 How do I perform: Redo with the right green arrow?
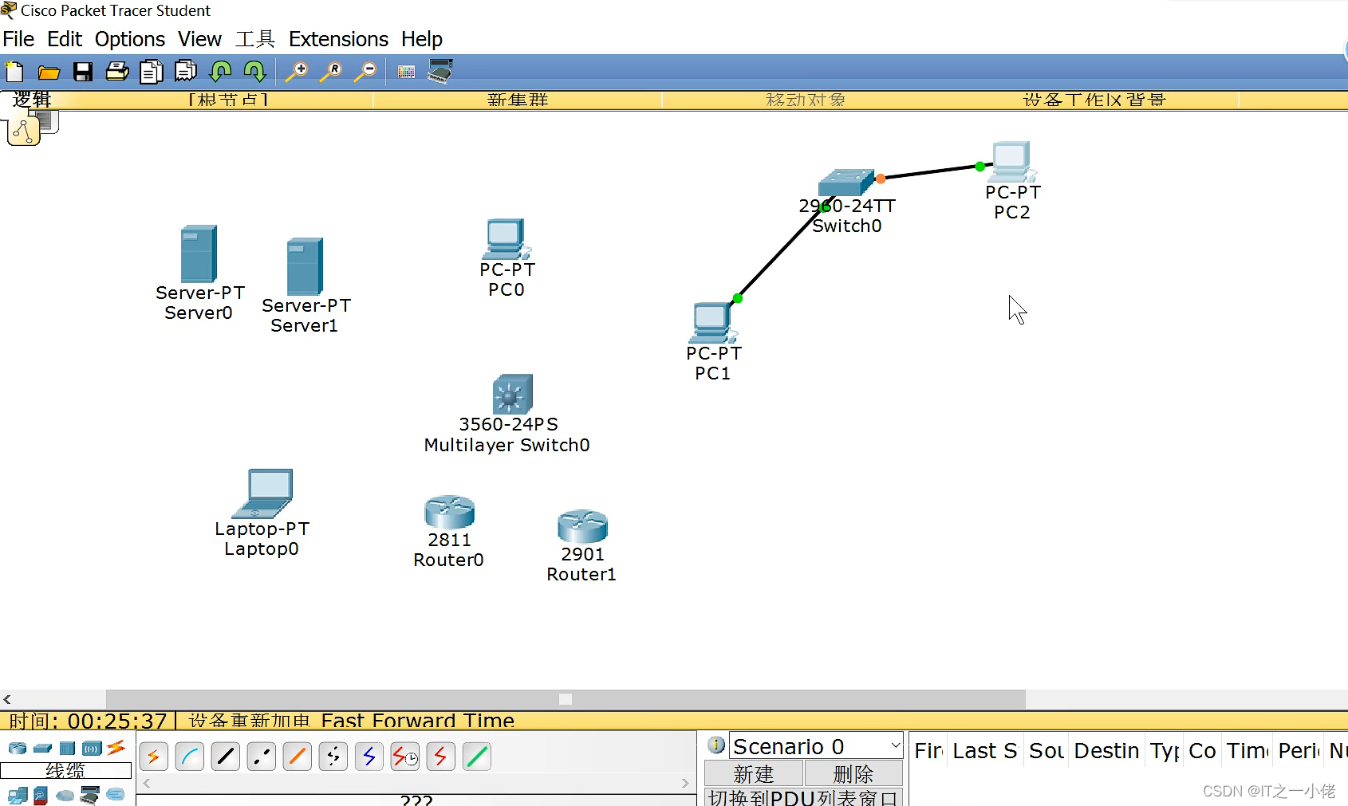point(254,72)
